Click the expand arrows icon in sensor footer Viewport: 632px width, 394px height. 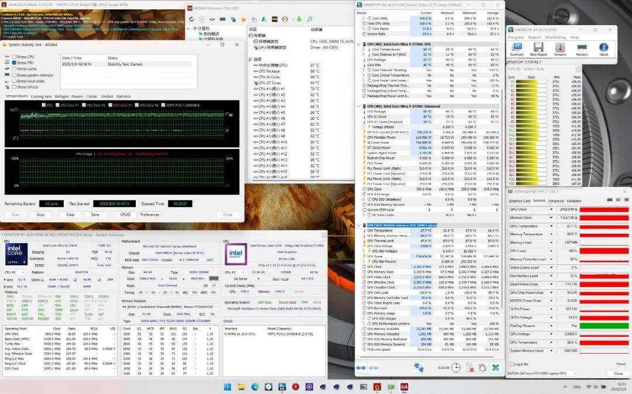click(x=360, y=368)
